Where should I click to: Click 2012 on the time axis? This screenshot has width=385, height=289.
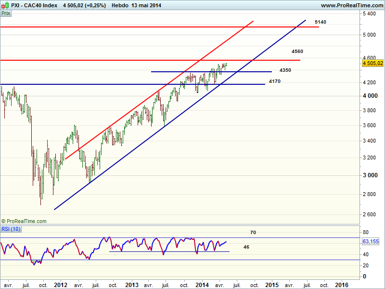(x=61, y=285)
